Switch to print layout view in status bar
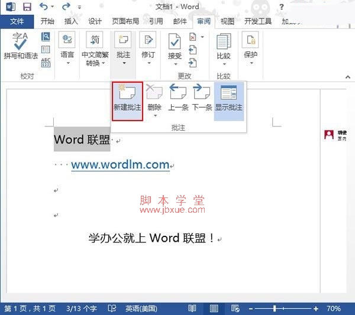Viewport: 355px width, 315px height. [214, 308]
